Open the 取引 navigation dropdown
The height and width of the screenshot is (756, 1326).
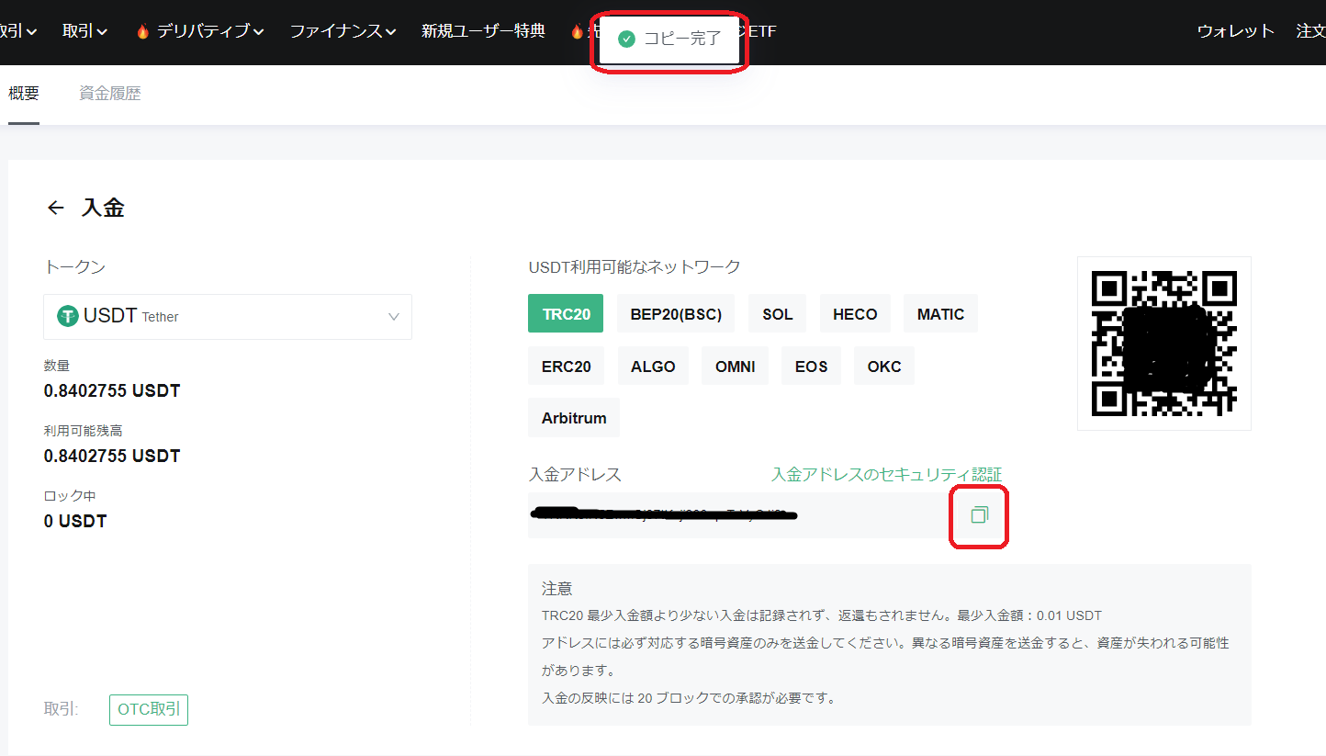point(84,31)
